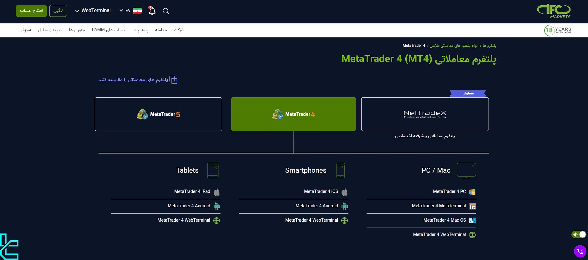Click the compare platforms squares icon
The height and width of the screenshot is (260, 588).
click(173, 80)
